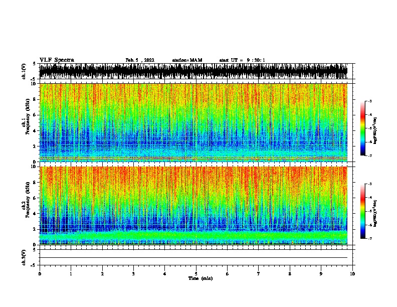This screenshot has width=397, height=307.
Task: Click the "-7" value on upper colorbar
Action: (370, 156)
